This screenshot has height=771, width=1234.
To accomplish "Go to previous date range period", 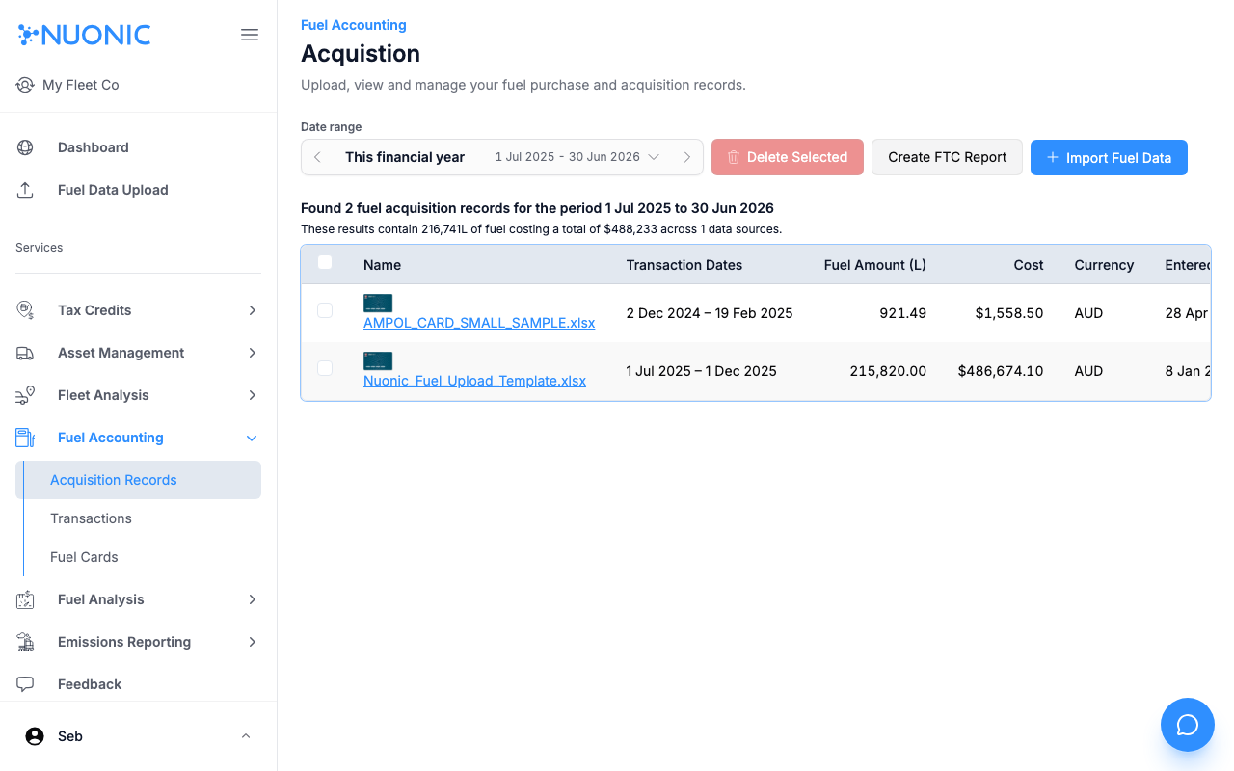I will point(318,157).
